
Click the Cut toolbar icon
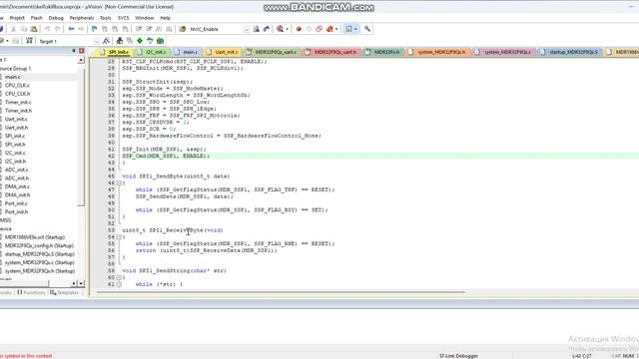click(13, 29)
